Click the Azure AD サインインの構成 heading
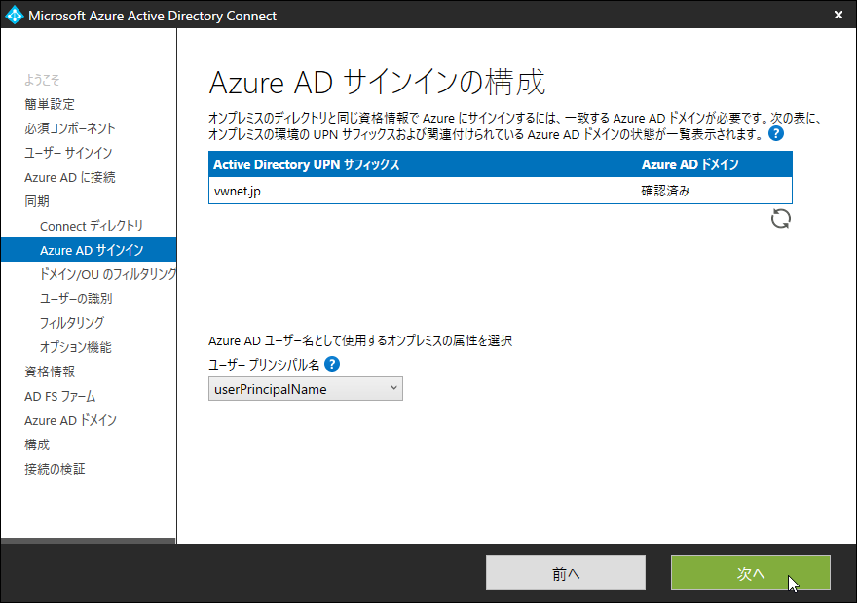This screenshot has height=603, width=857. (x=377, y=83)
